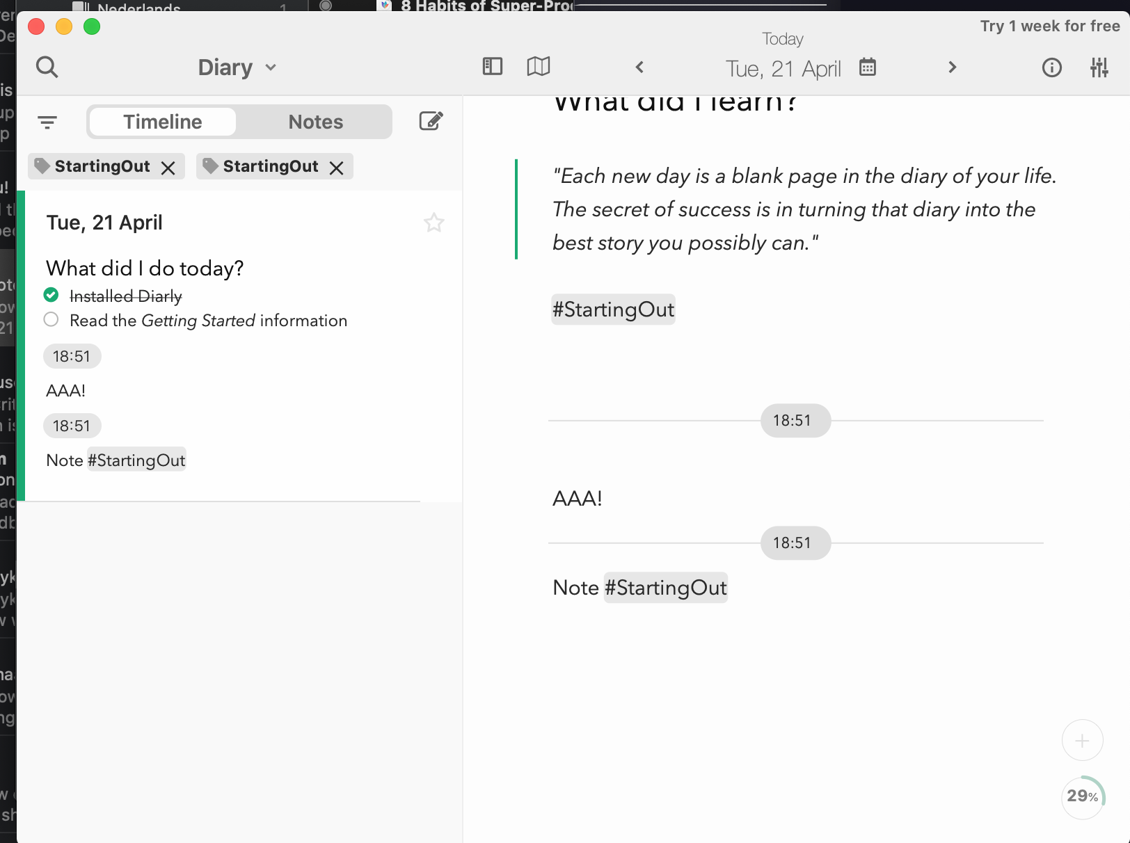Remove the second StartingOut tag filter

coord(337,168)
